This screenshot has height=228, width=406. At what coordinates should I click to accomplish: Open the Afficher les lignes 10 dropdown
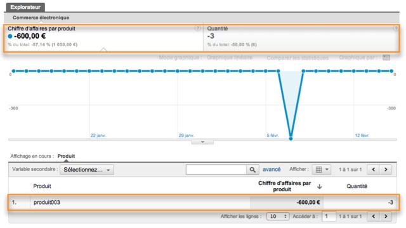click(278, 217)
